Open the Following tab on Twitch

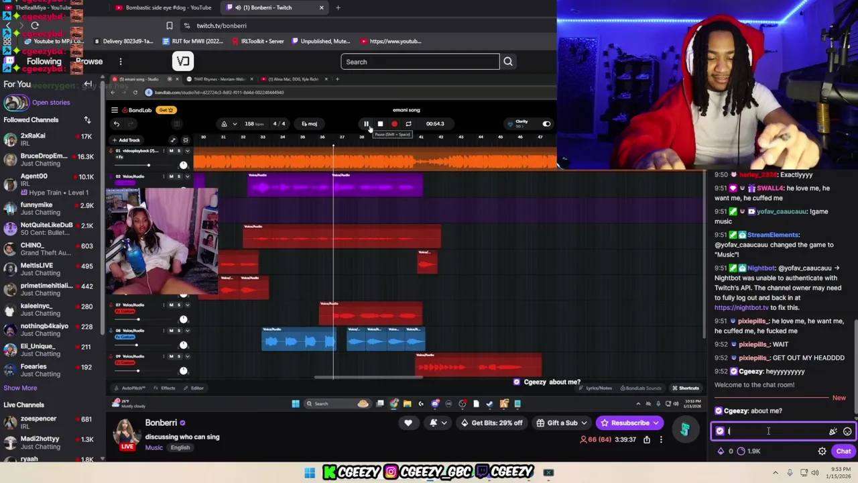pos(44,61)
